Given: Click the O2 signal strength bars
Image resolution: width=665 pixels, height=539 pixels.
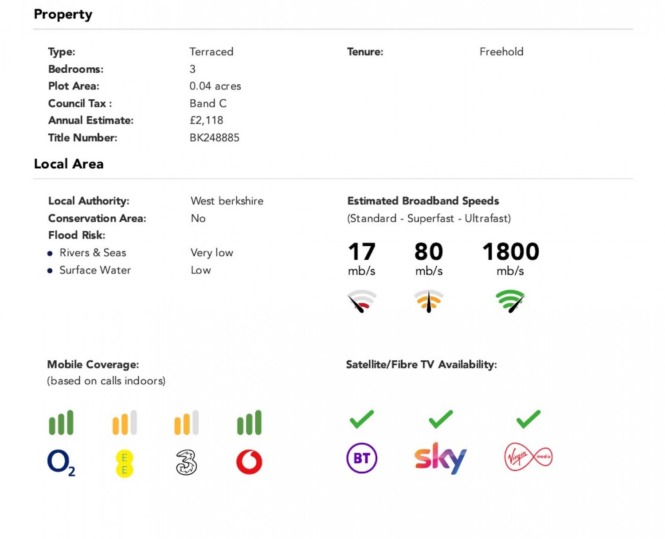Looking at the screenshot, I should (x=61, y=422).
